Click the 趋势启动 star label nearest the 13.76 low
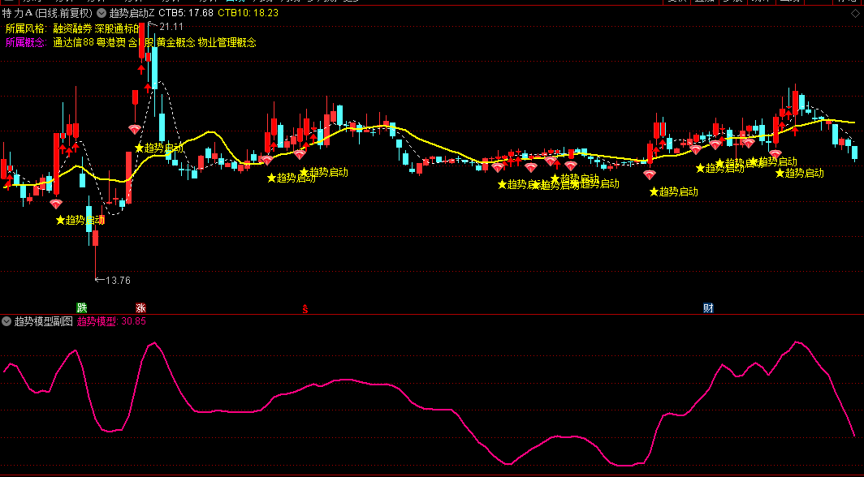The image size is (864, 477). pyautogui.click(x=80, y=220)
